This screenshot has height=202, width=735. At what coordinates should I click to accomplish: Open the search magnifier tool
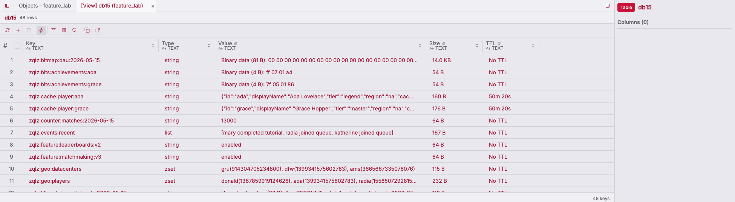click(75, 30)
